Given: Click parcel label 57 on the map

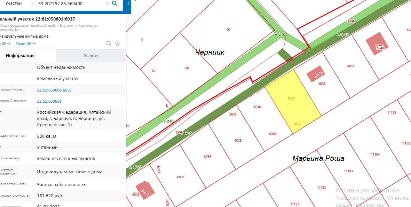Looking at the screenshot, I should pos(229,29).
